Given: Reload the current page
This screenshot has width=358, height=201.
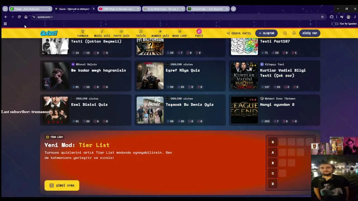Looking at the screenshot, I should tap(19, 17).
